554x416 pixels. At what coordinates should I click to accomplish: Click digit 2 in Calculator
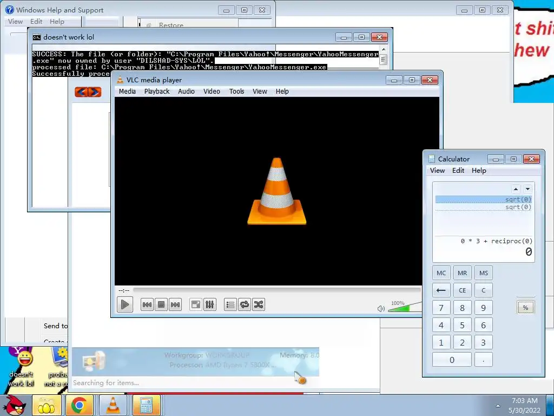click(x=463, y=342)
